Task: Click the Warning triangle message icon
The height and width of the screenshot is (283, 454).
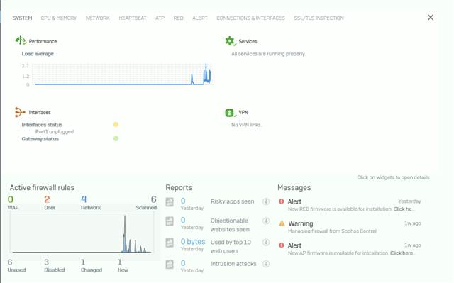Action: [282, 223]
